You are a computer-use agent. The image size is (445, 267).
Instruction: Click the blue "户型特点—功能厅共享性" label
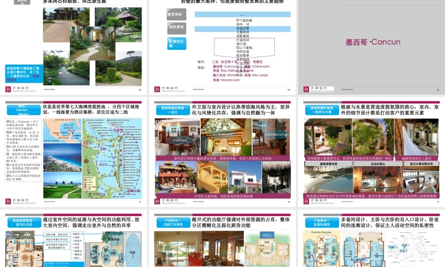click(173, 222)
